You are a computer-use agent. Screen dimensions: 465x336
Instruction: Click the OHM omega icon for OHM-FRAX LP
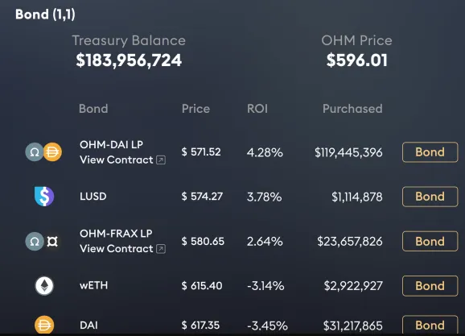[35, 241]
